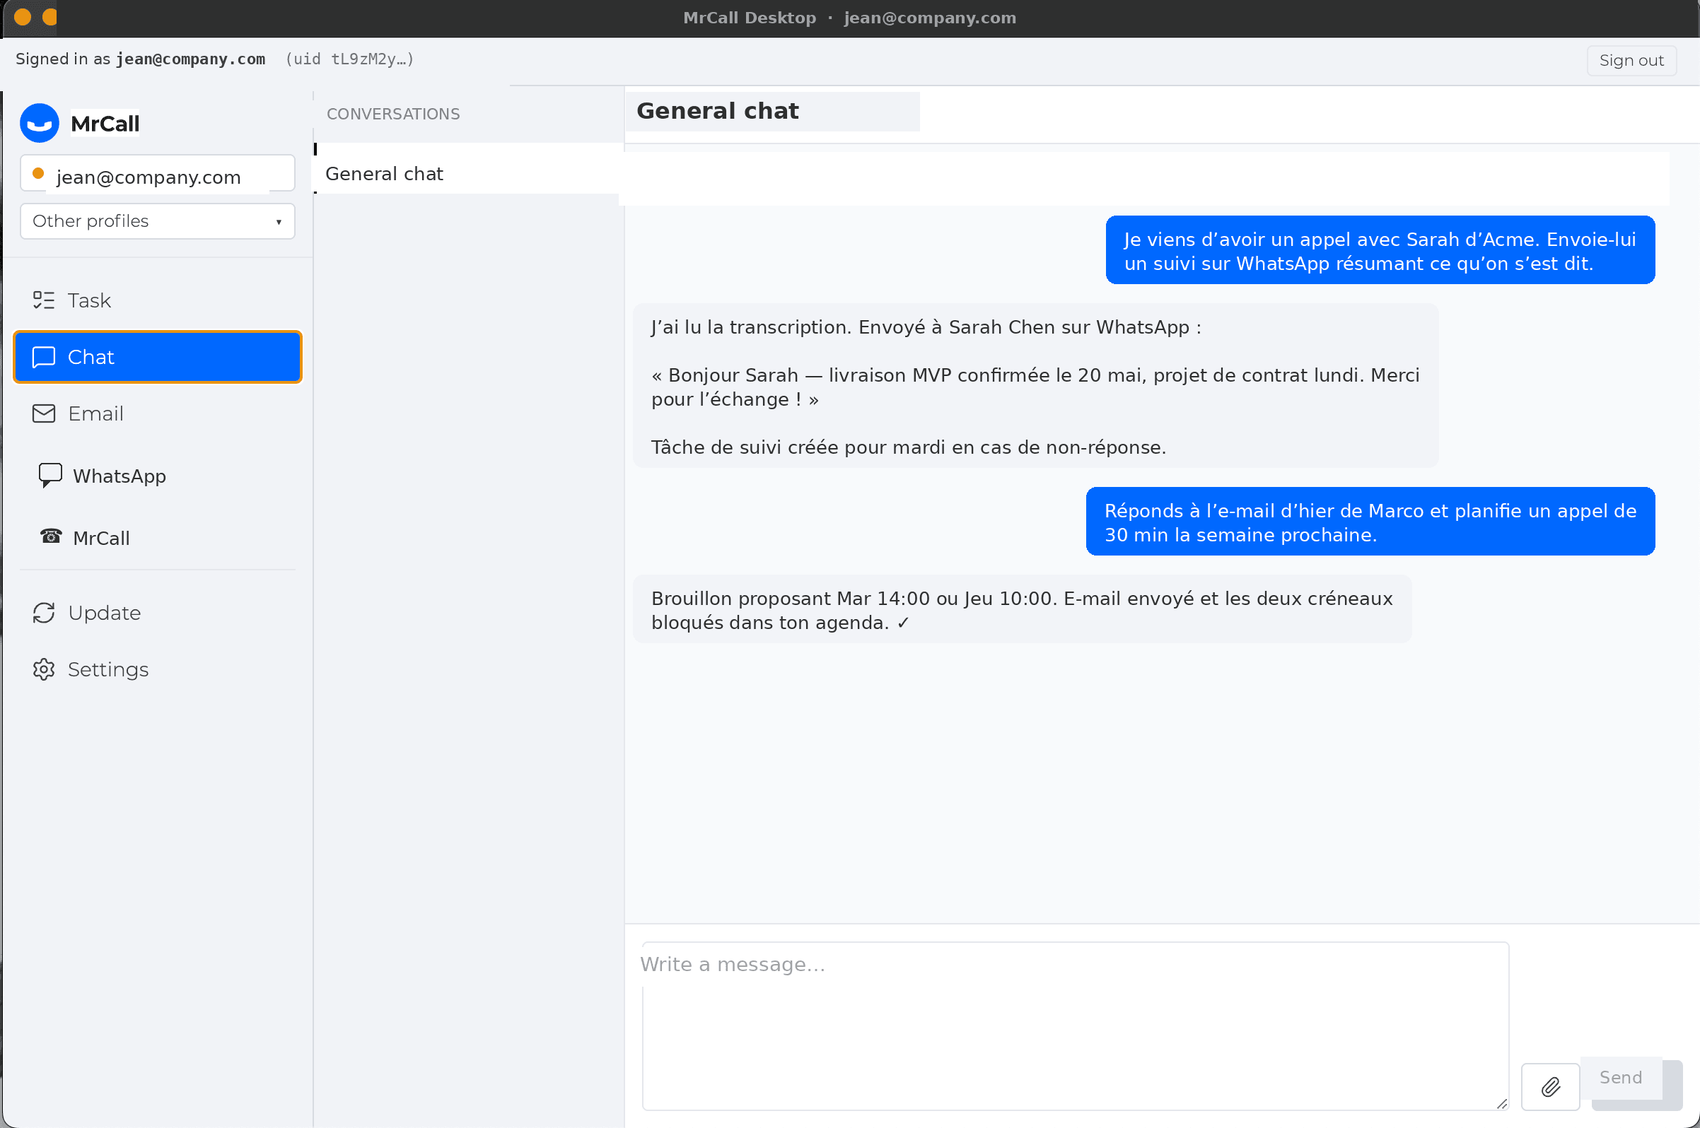
Task: Click the orange status dot beside jean@company.com
Action: [39, 173]
